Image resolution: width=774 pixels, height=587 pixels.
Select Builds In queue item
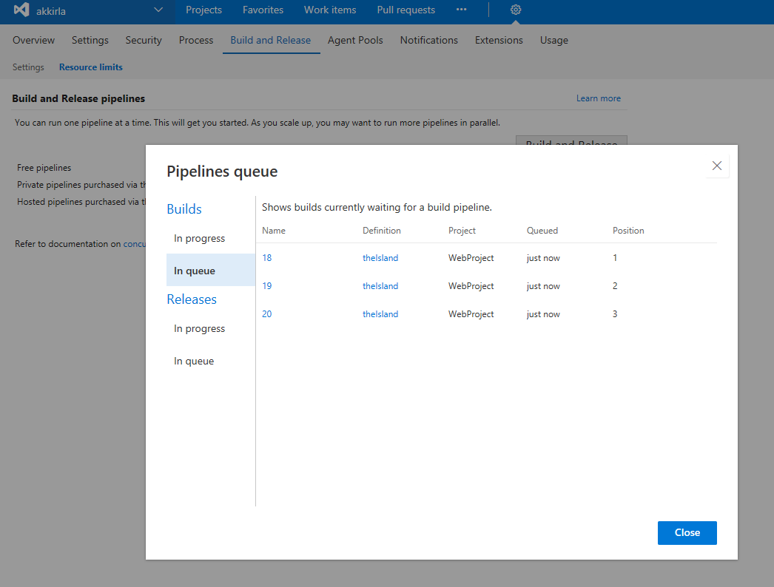tap(211, 271)
